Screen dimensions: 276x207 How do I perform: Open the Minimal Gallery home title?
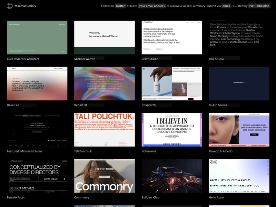tap(25, 6)
